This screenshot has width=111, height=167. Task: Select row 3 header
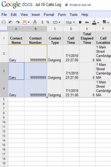(4, 71)
